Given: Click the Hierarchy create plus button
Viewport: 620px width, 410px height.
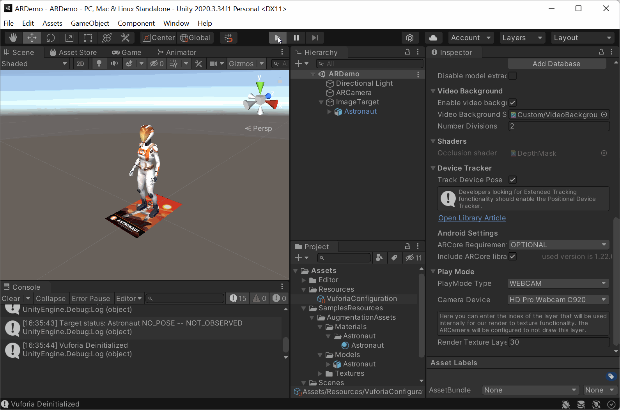Looking at the screenshot, I should click(x=299, y=63).
